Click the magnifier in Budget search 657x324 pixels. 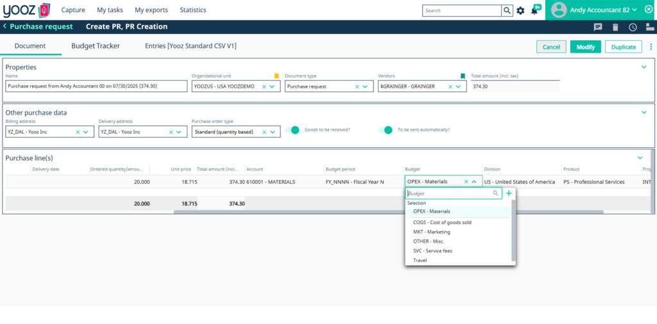[495, 193]
